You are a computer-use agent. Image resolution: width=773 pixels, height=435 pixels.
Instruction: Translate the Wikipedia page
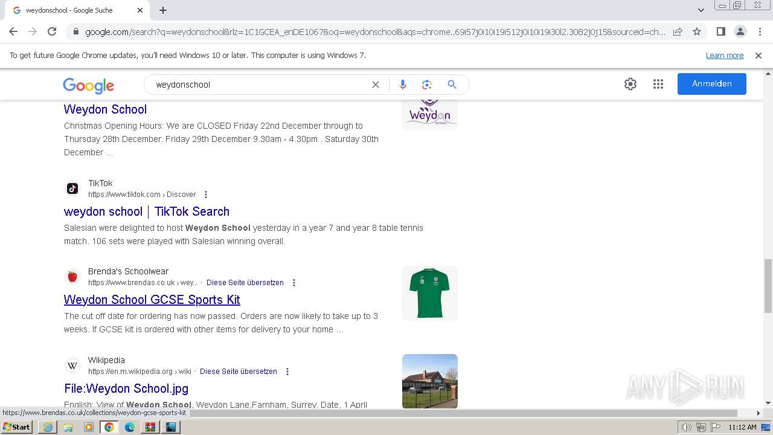point(239,372)
